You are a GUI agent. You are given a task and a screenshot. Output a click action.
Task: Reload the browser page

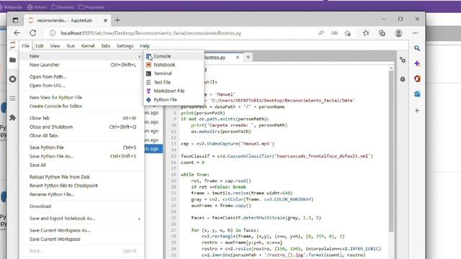pos(33,33)
